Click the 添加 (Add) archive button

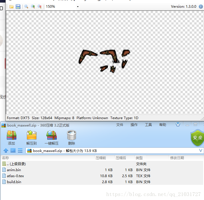click(x=11, y=138)
